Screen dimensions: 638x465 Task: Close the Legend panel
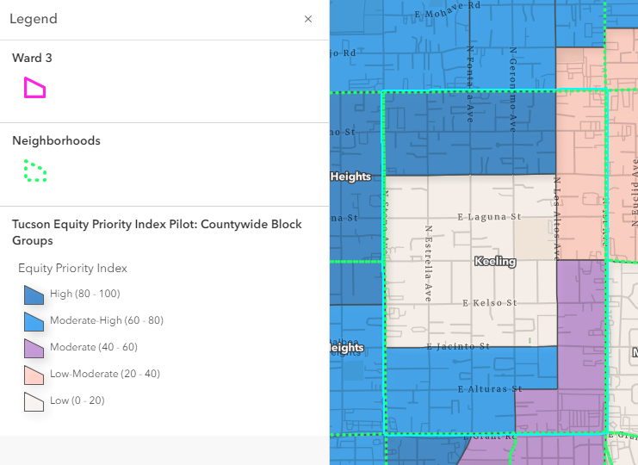(308, 19)
